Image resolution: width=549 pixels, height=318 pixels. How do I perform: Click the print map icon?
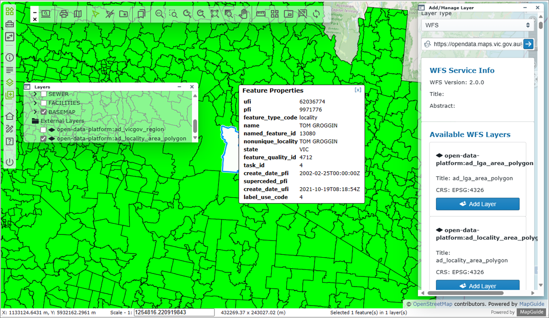tap(64, 14)
